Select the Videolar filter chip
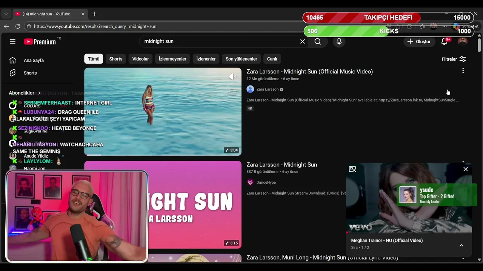The image size is (483, 271). coord(140,59)
